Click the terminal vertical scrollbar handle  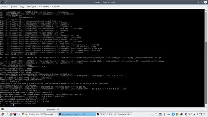(x=206, y=73)
